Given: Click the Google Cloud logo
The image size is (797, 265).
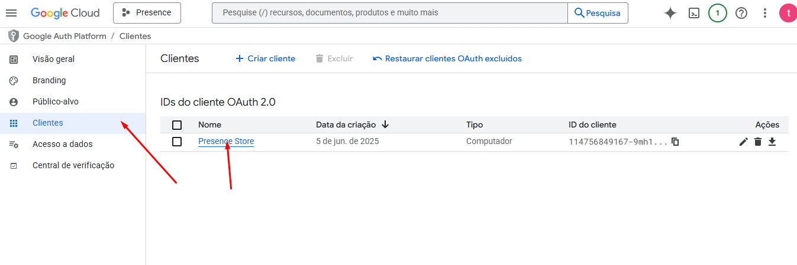Looking at the screenshot, I should (65, 12).
